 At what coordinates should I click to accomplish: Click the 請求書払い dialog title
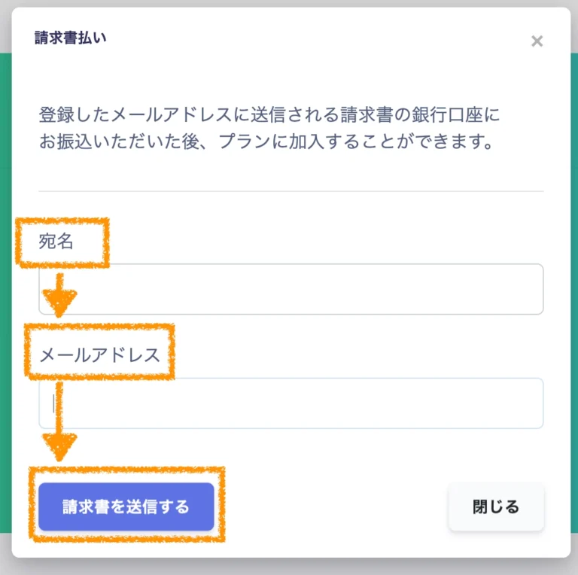pos(70,38)
